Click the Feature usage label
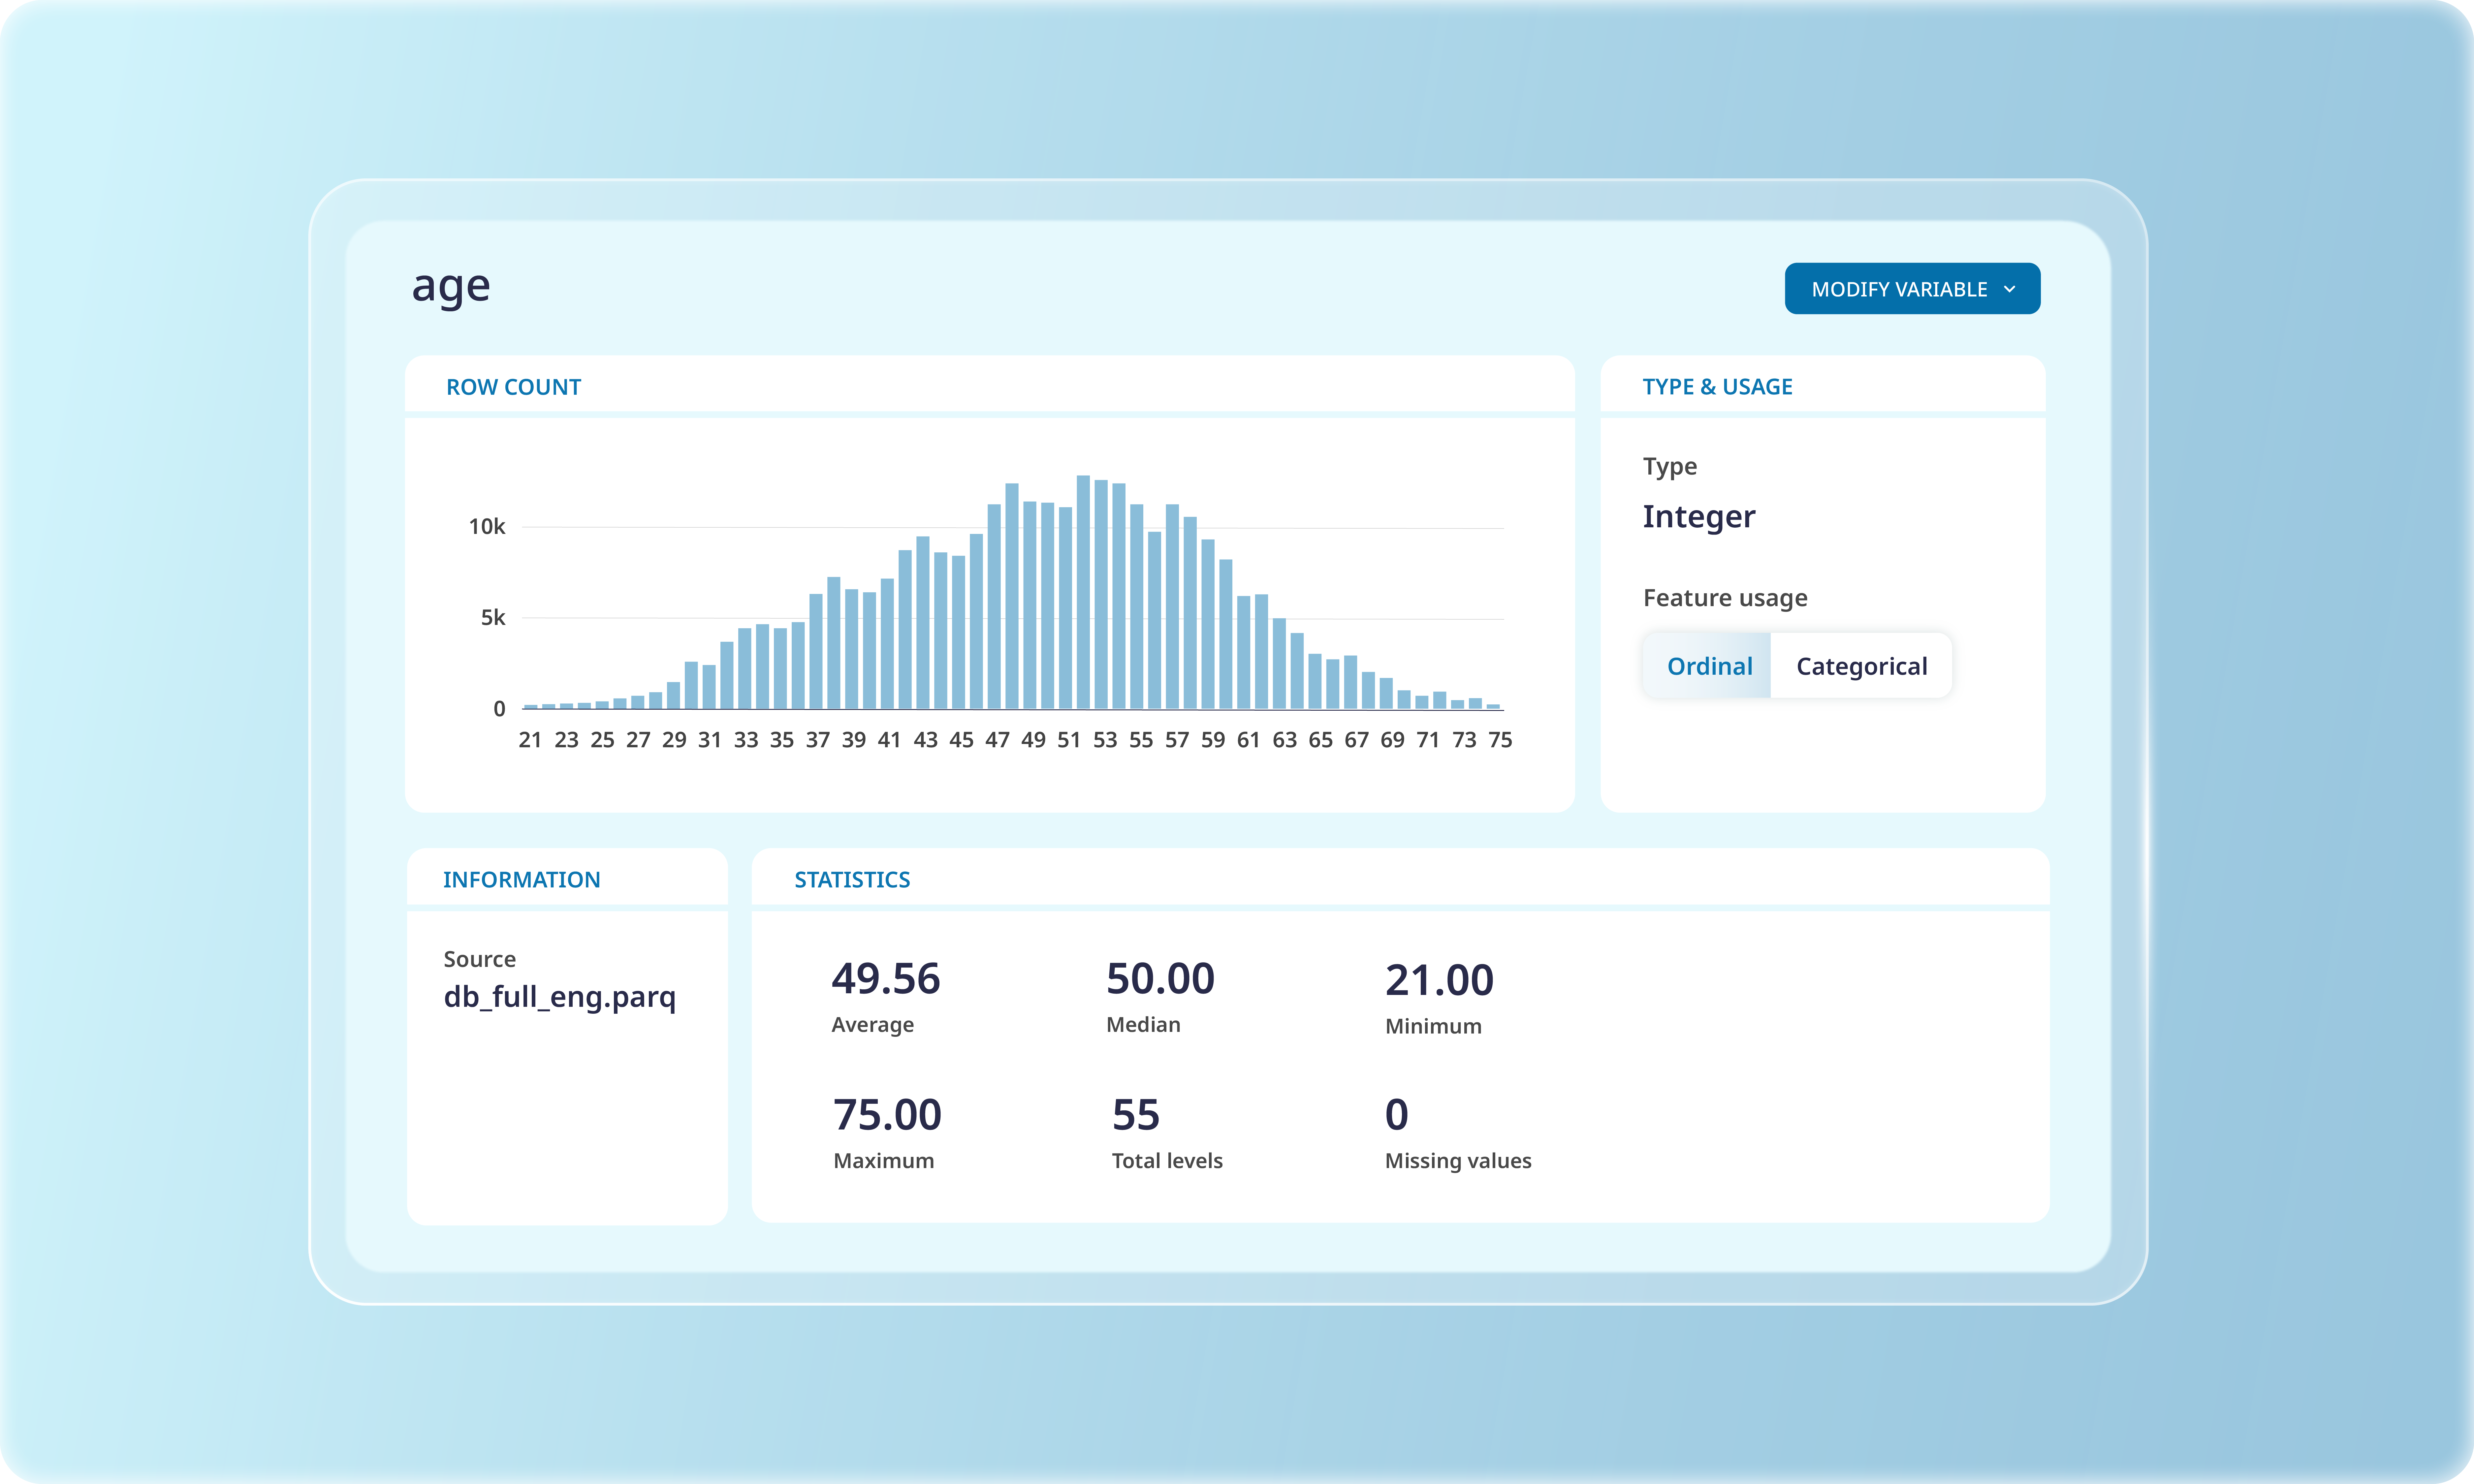2474x1484 pixels. tap(1725, 598)
